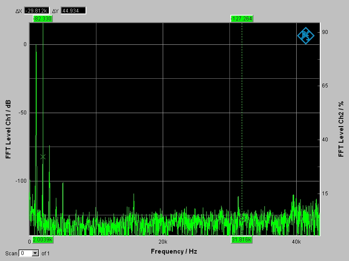
Task: Select the ΔY readout field showing 44.934
Action: pyautogui.click(x=73, y=10)
